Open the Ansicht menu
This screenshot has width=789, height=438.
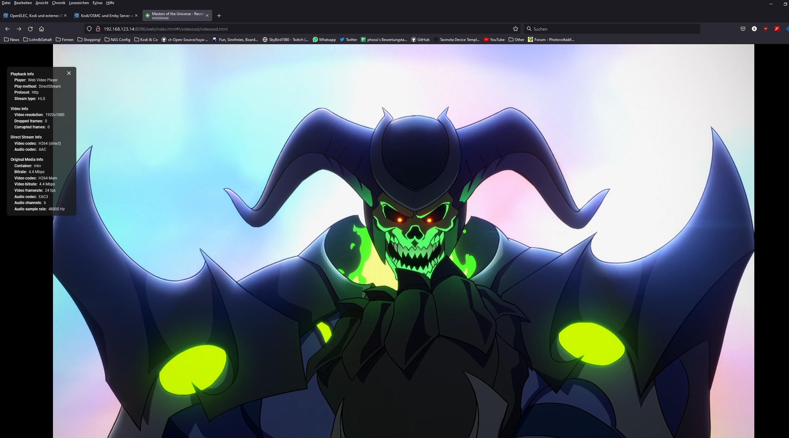(x=42, y=3)
